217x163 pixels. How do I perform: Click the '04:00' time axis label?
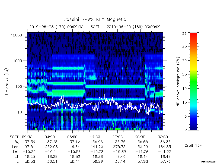(50, 137)
